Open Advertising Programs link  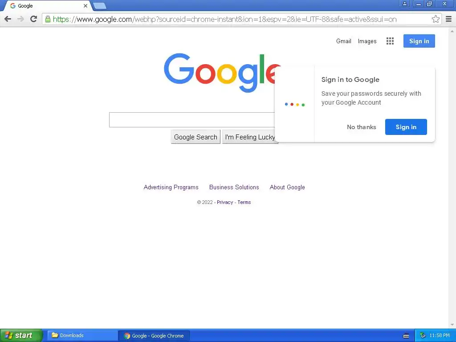(x=171, y=187)
